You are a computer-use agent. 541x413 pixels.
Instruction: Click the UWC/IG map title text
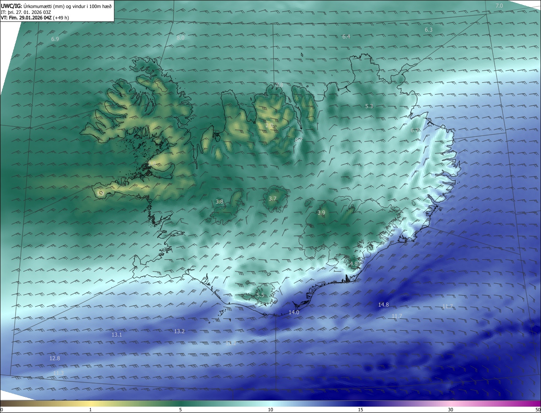click(x=56, y=6)
